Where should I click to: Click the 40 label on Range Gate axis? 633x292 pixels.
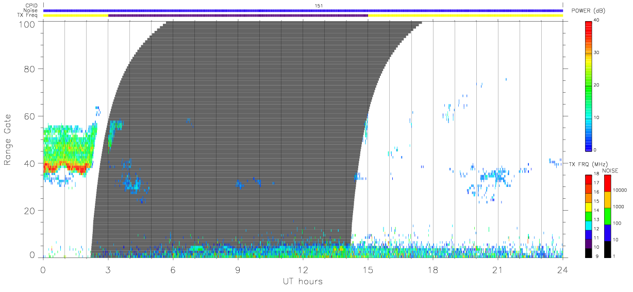coord(29,163)
